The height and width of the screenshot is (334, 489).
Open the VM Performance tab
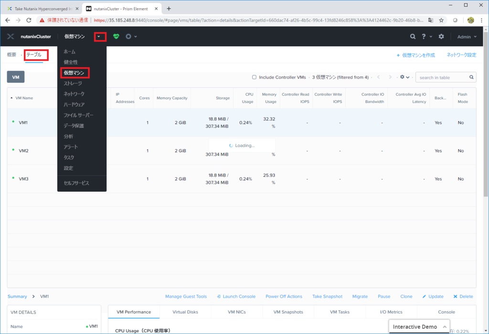coord(134,312)
